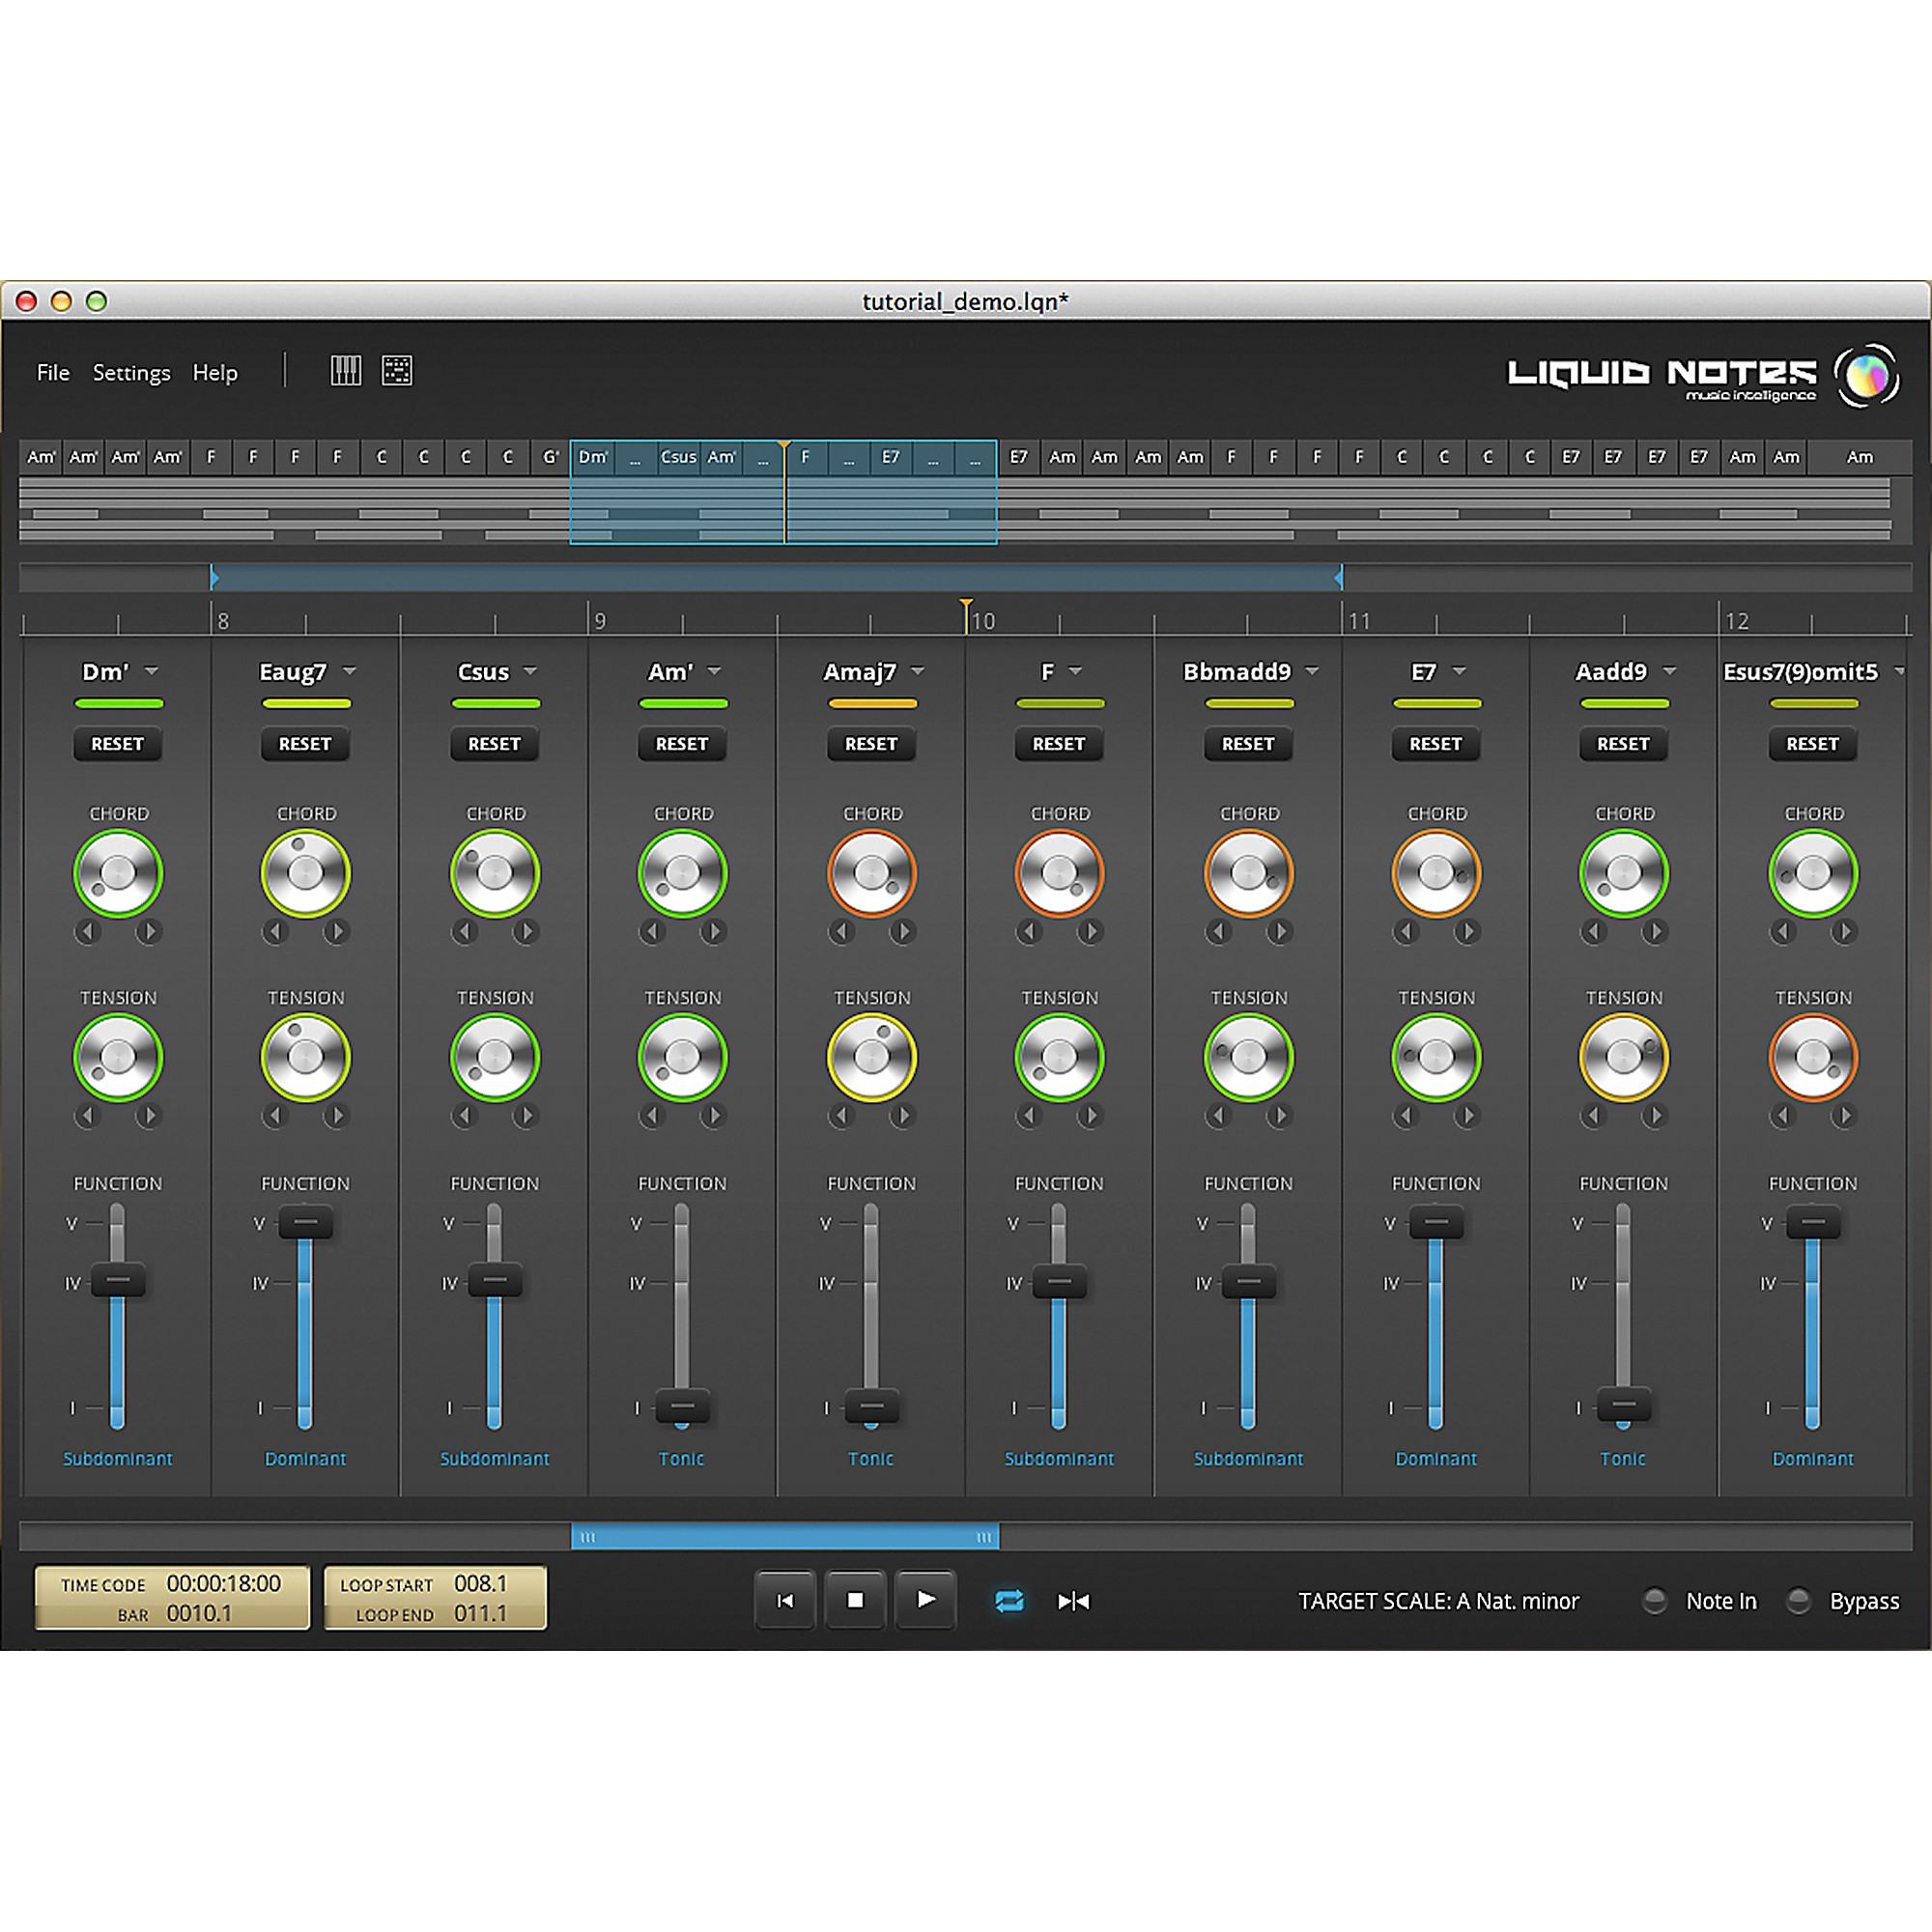The height and width of the screenshot is (1932, 1932).
Task: Open the Help menu
Action: [x=215, y=373]
